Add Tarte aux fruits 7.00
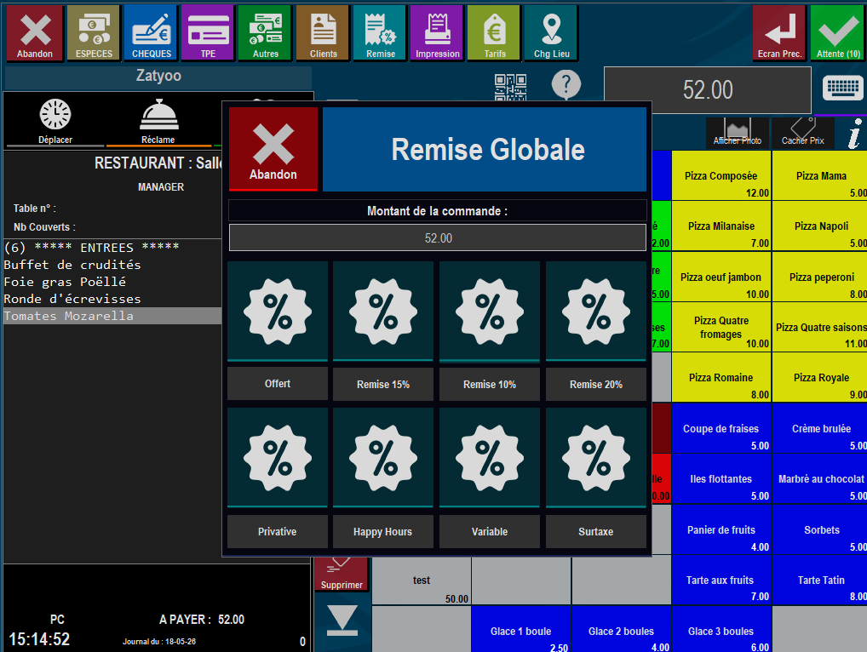 click(x=721, y=581)
